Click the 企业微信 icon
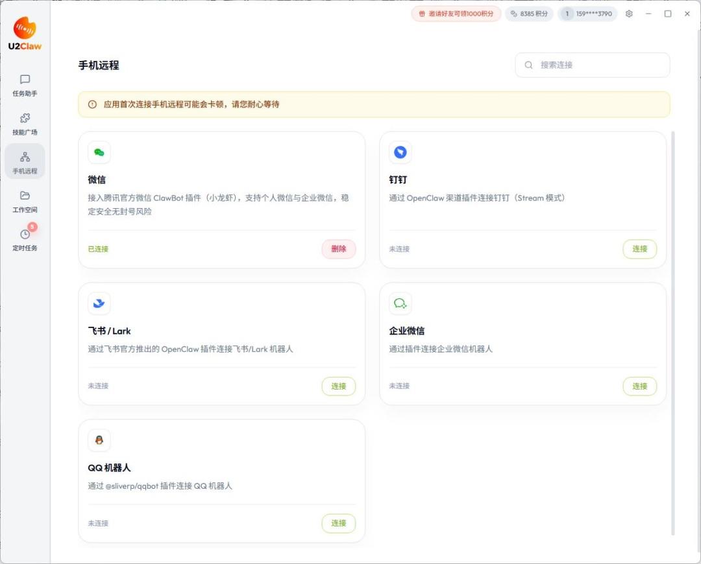This screenshot has width=701, height=564. click(x=400, y=303)
